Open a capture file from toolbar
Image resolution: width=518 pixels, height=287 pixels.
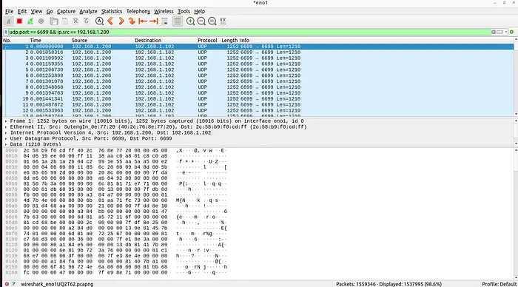(54, 21)
